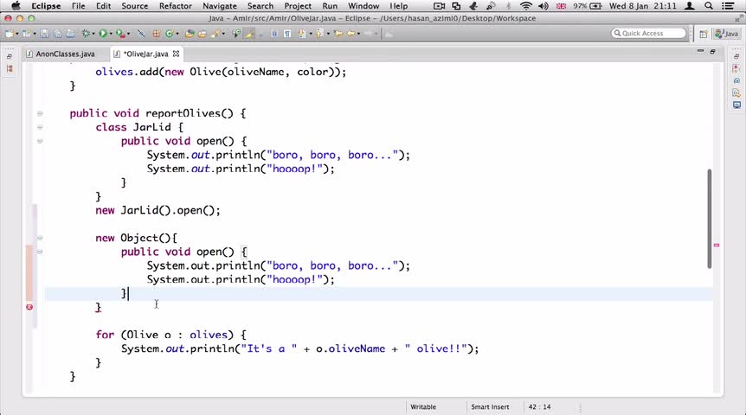The height and width of the screenshot is (415, 746).
Task: Toggle Show Whitespace Characters
Action: tap(287, 34)
